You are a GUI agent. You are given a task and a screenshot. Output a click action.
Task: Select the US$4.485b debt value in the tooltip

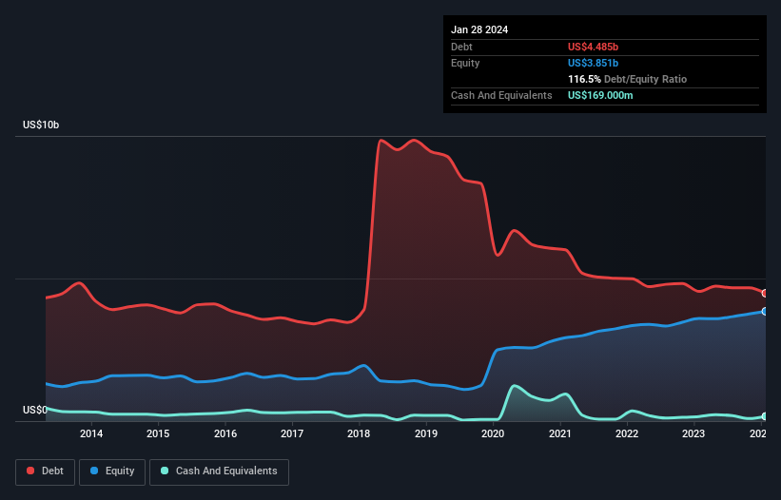(x=593, y=47)
